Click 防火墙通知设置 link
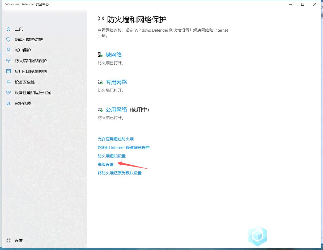323x250 pixels. point(112,156)
